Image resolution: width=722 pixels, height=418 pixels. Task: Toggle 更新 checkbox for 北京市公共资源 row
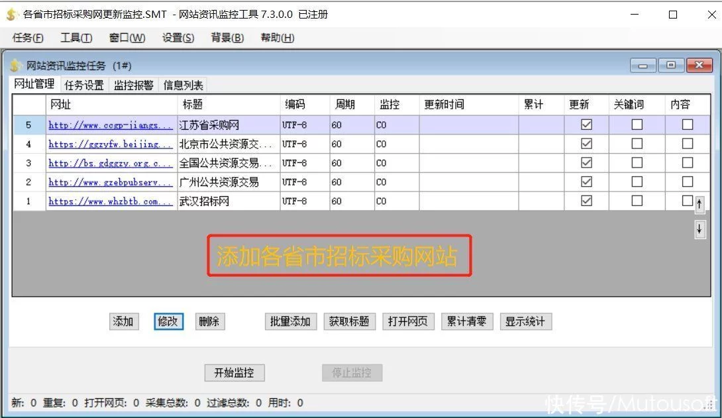[x=586, y=144]
